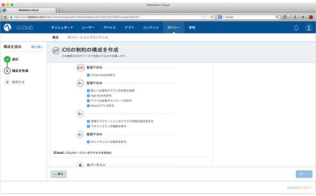Open the user profile avatar menu

309,27
